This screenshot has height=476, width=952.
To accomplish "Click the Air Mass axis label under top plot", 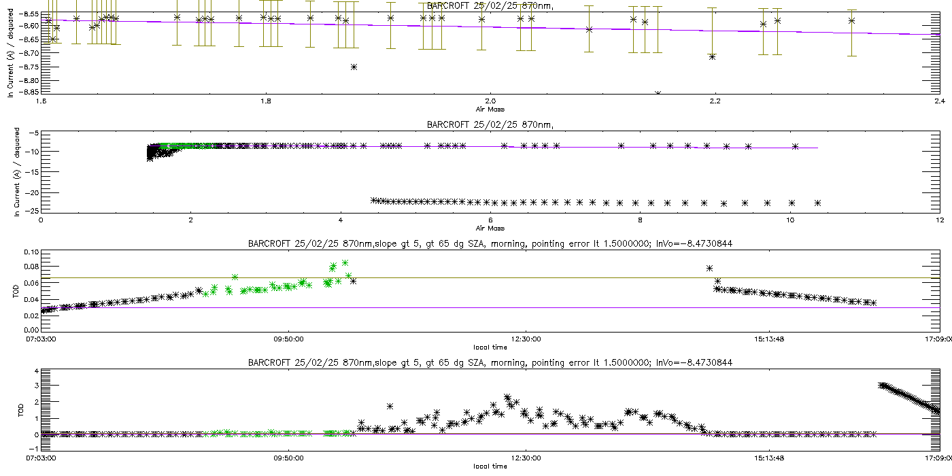I will [490, 108].
